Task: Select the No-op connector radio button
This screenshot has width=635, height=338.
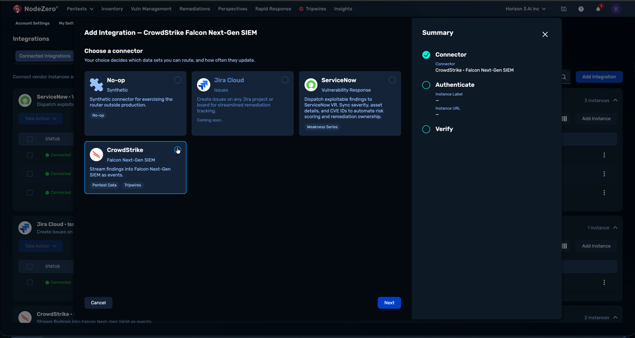Action: tap(177, 80)
